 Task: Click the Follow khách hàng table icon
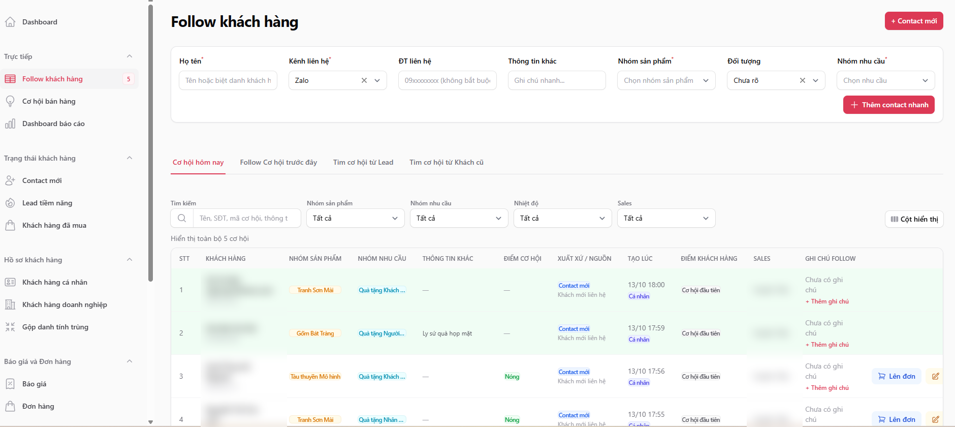point(10,79)
